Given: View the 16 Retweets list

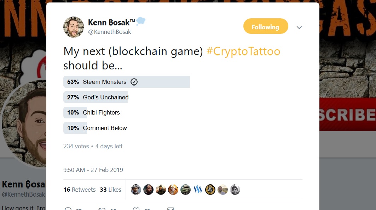Looking at the screenshot, I should (80, 190).
